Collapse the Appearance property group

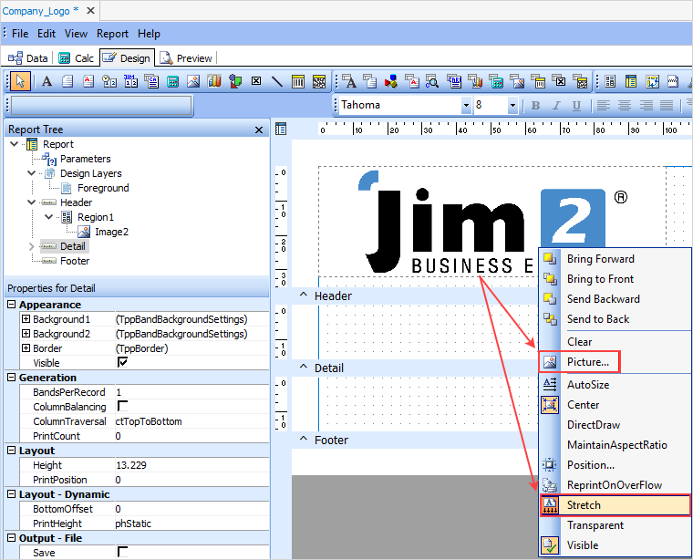[12, 305]
